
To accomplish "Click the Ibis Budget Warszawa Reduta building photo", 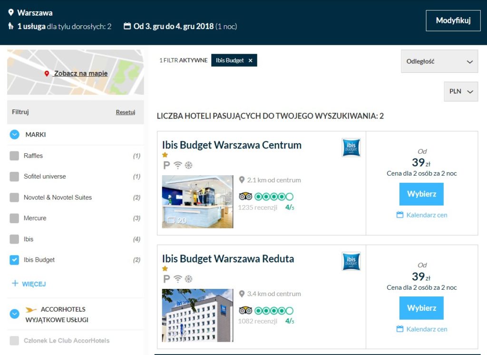I will [x=197, y=315].
